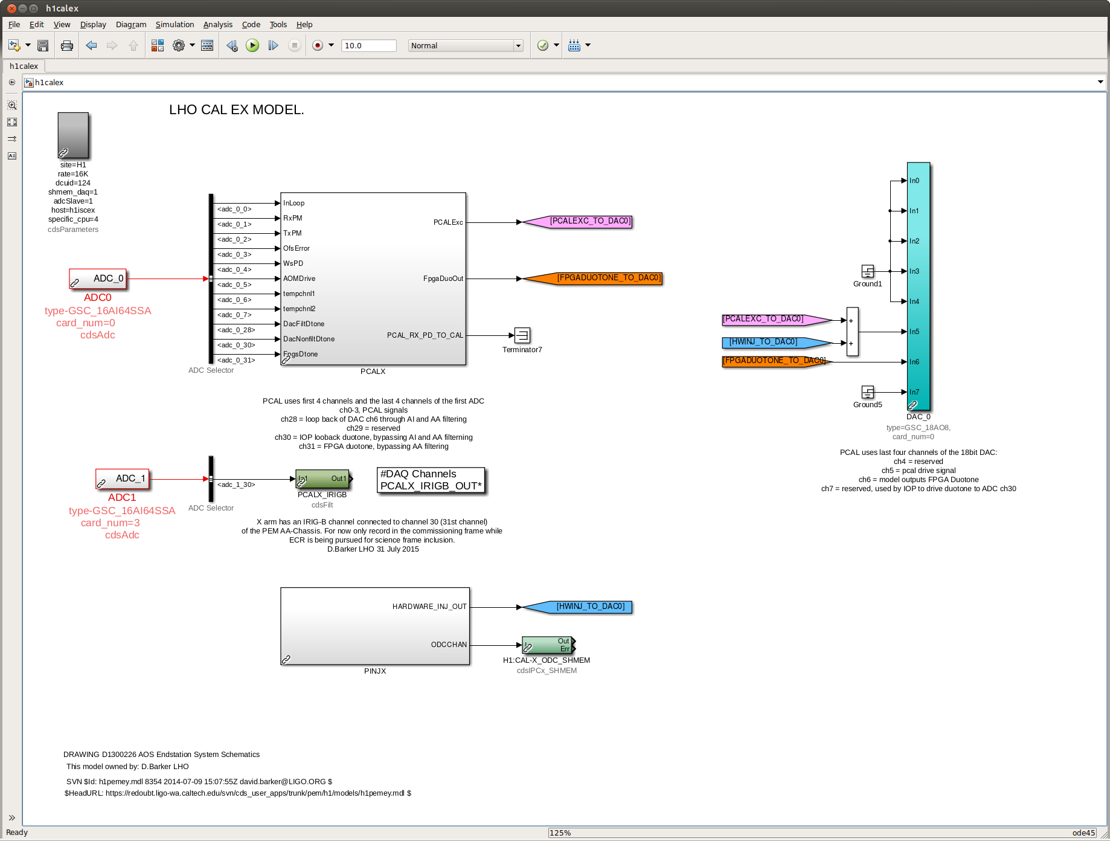Select the ADC_1 block
This screenshot has height=841, width=1110.
point(122,478)
